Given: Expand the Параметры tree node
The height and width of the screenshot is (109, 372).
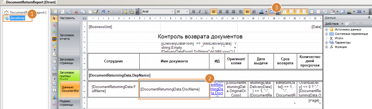Looking at the screenshot, I should pos(327,43).
